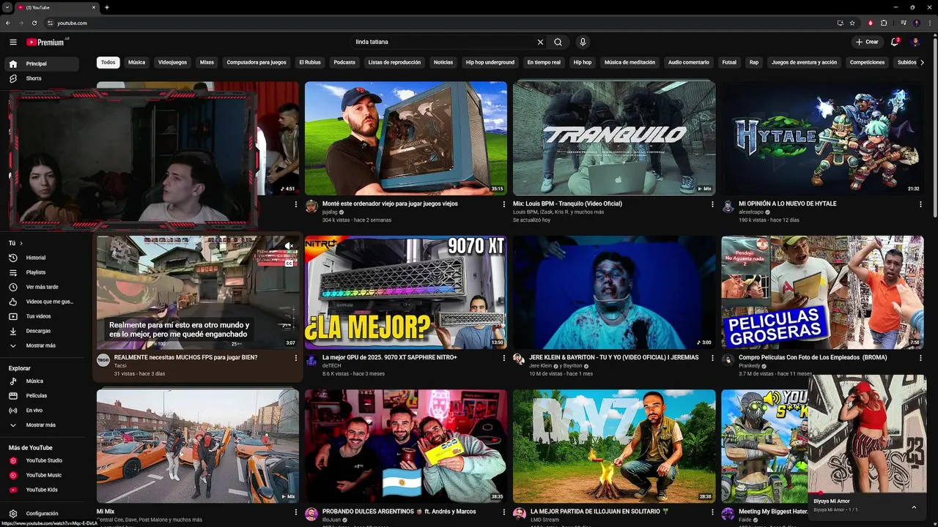938x527 pixels.
Task: Open a new browser tab
Action: [107, 7]
